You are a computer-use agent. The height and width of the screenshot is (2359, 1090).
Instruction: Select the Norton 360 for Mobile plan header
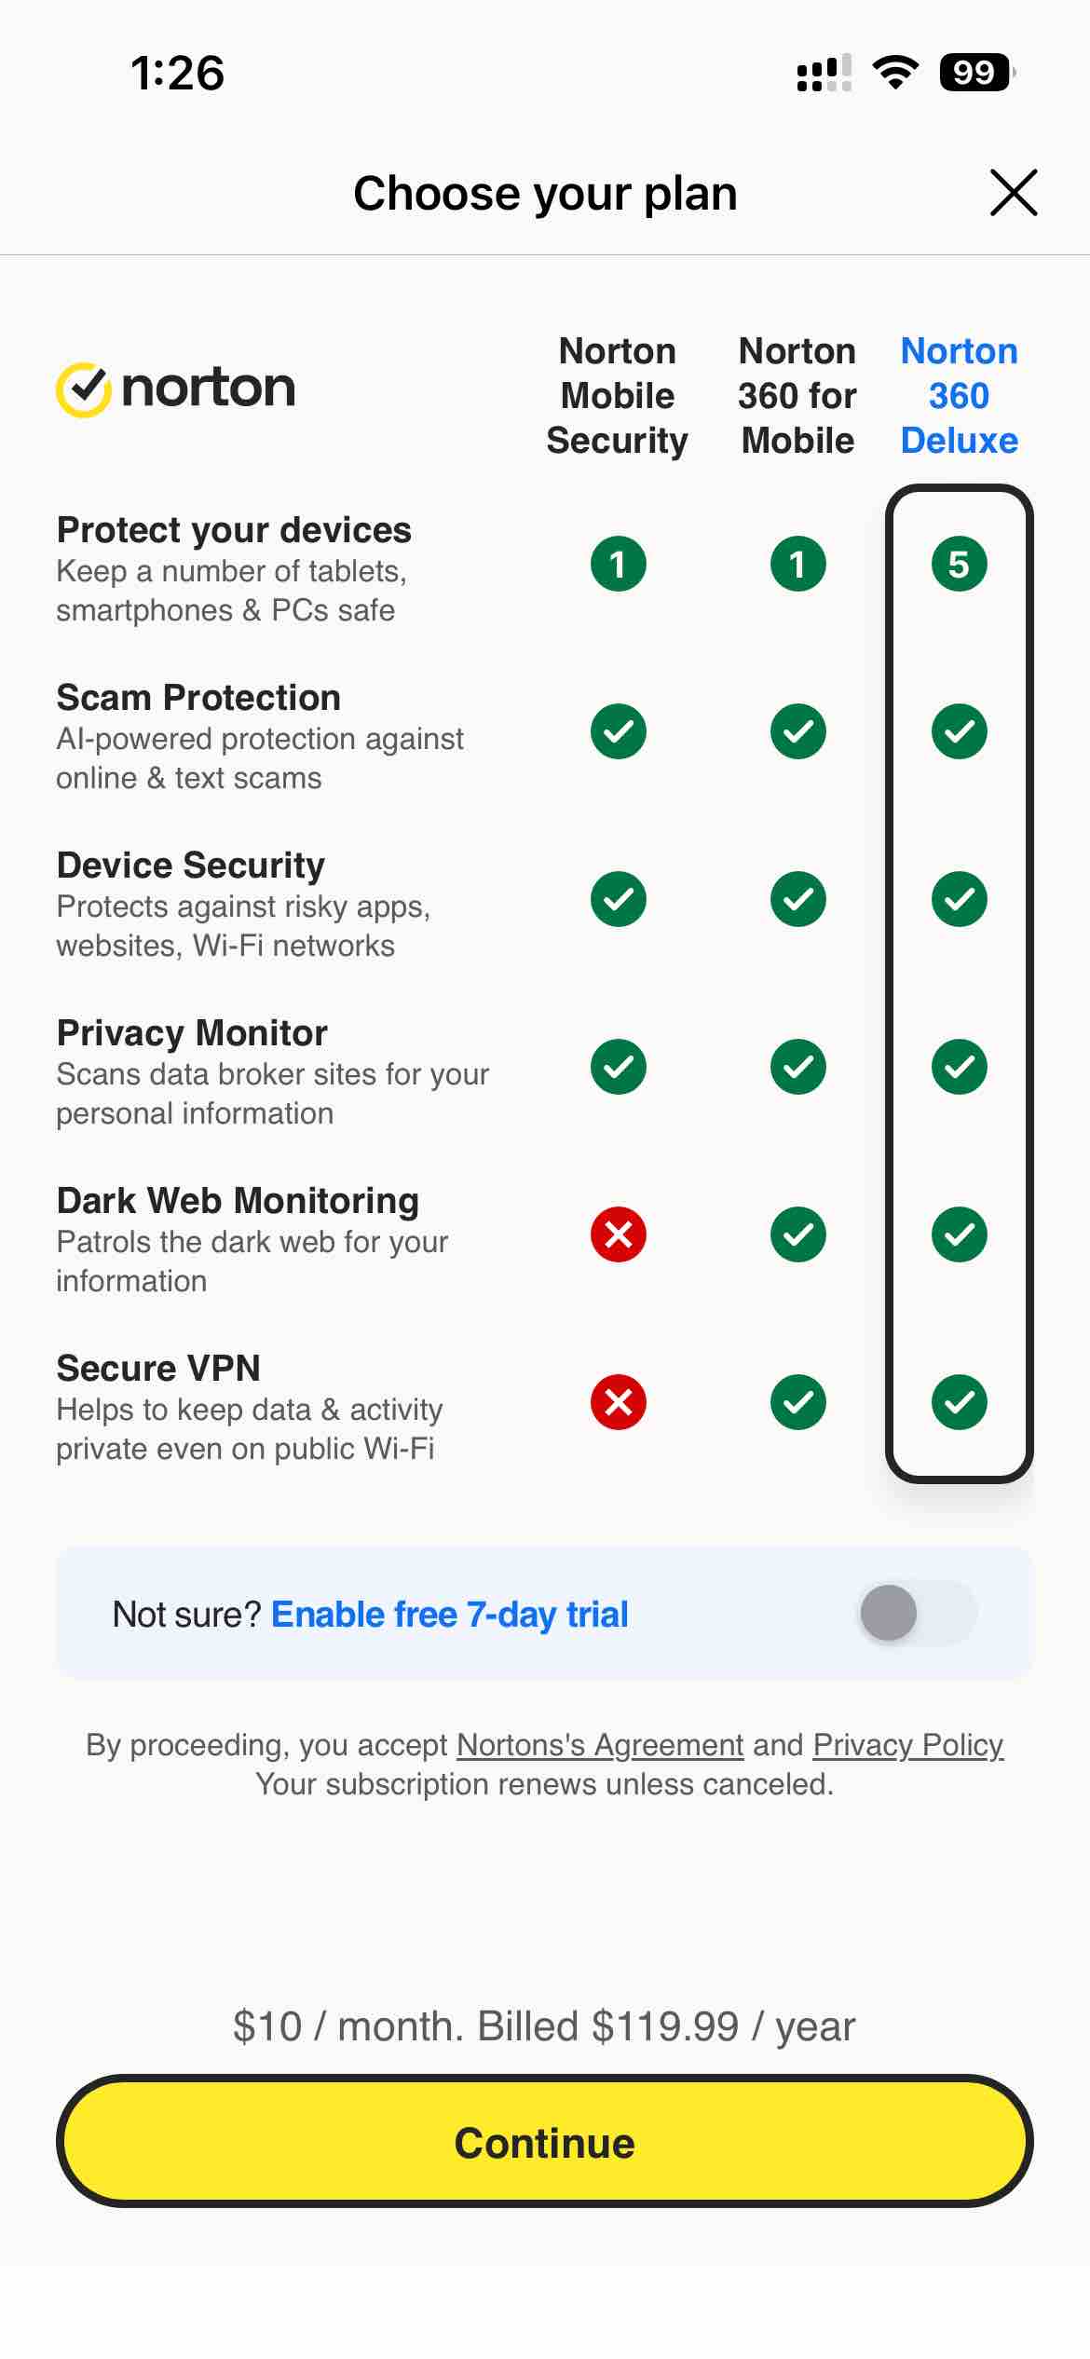point(797,395)
